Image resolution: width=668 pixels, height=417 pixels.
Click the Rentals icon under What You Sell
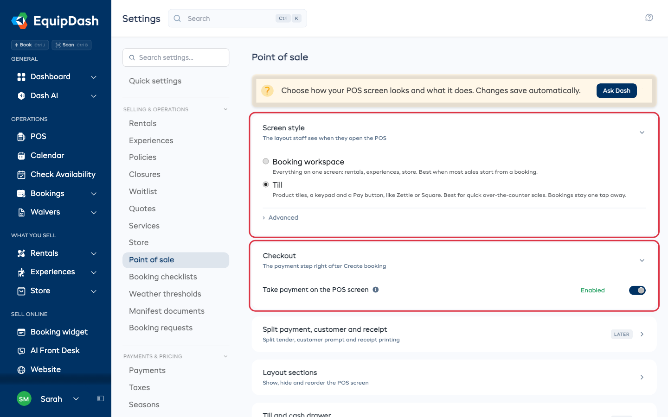click(x=21, y=253)
